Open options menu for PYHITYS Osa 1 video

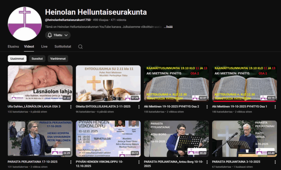276,107
